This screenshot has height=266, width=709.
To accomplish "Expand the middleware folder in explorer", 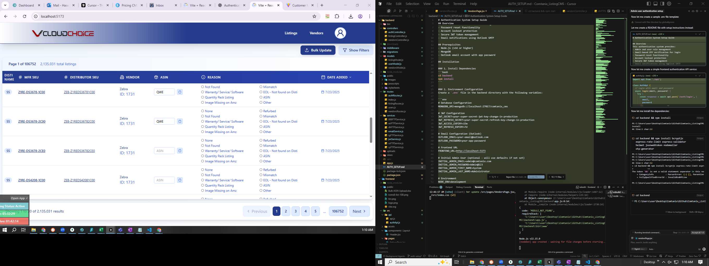I will pos(381,48).
